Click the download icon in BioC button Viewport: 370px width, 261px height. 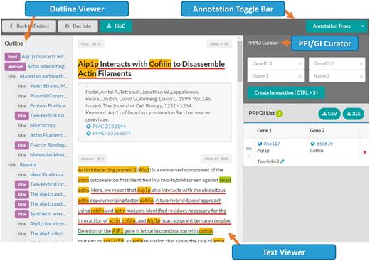pos(109,26)
